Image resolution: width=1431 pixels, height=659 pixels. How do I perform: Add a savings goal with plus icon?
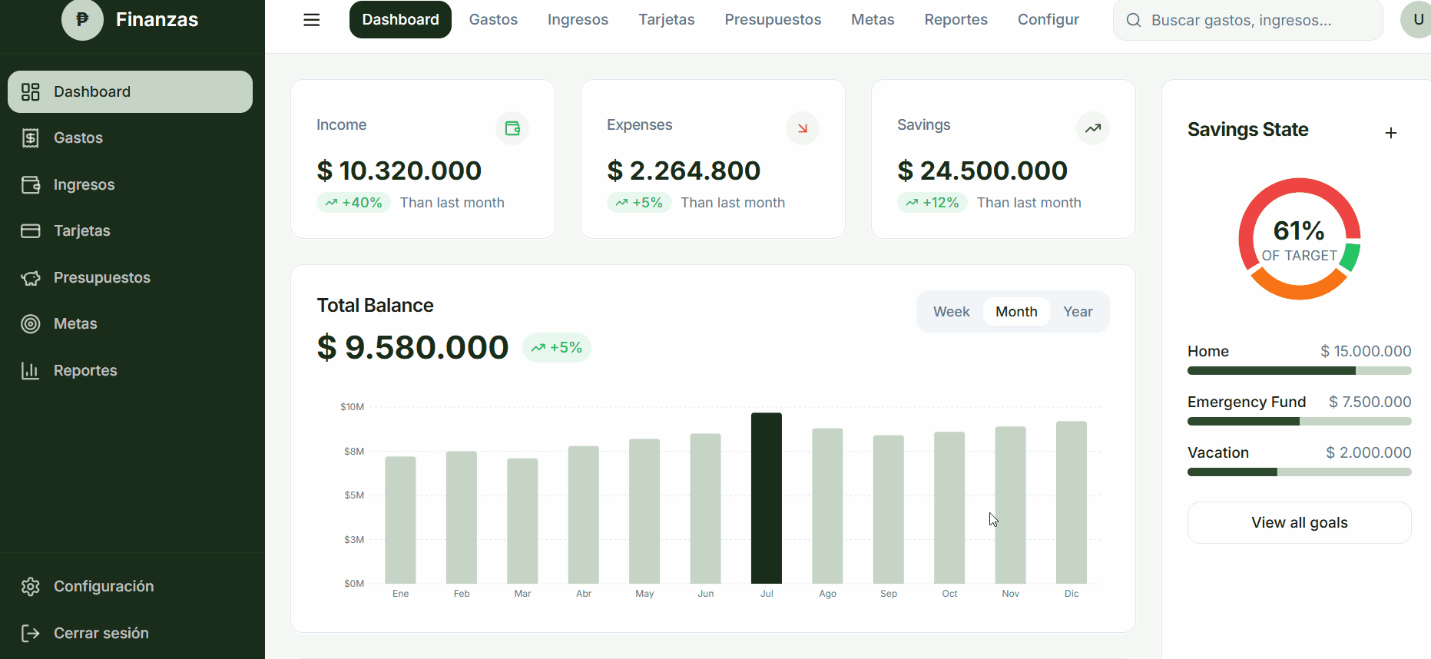1391,133
